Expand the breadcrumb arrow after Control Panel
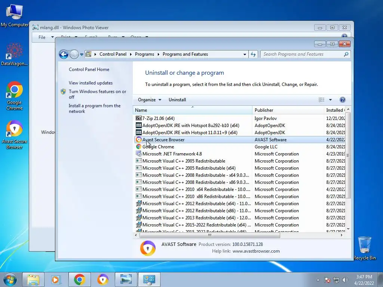This screenshot has height=287, width=383. [x=131, y=54]
